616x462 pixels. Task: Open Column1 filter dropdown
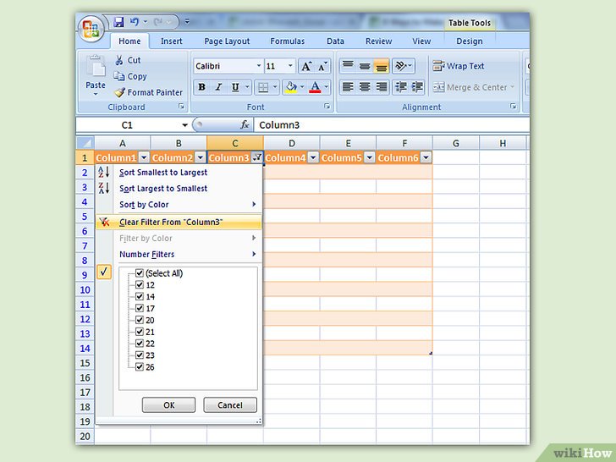(x=144, y=157)
